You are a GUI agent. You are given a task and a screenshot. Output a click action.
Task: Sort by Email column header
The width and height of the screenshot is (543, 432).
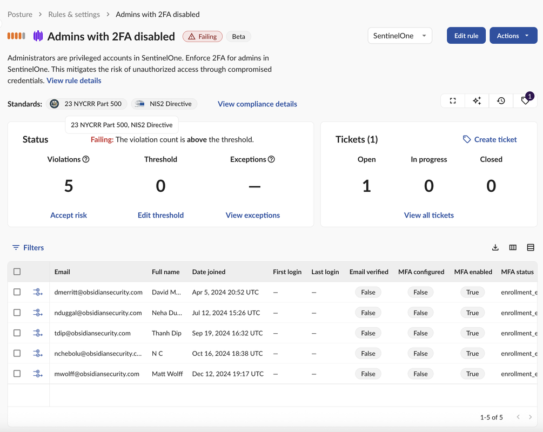pos(62,272)
